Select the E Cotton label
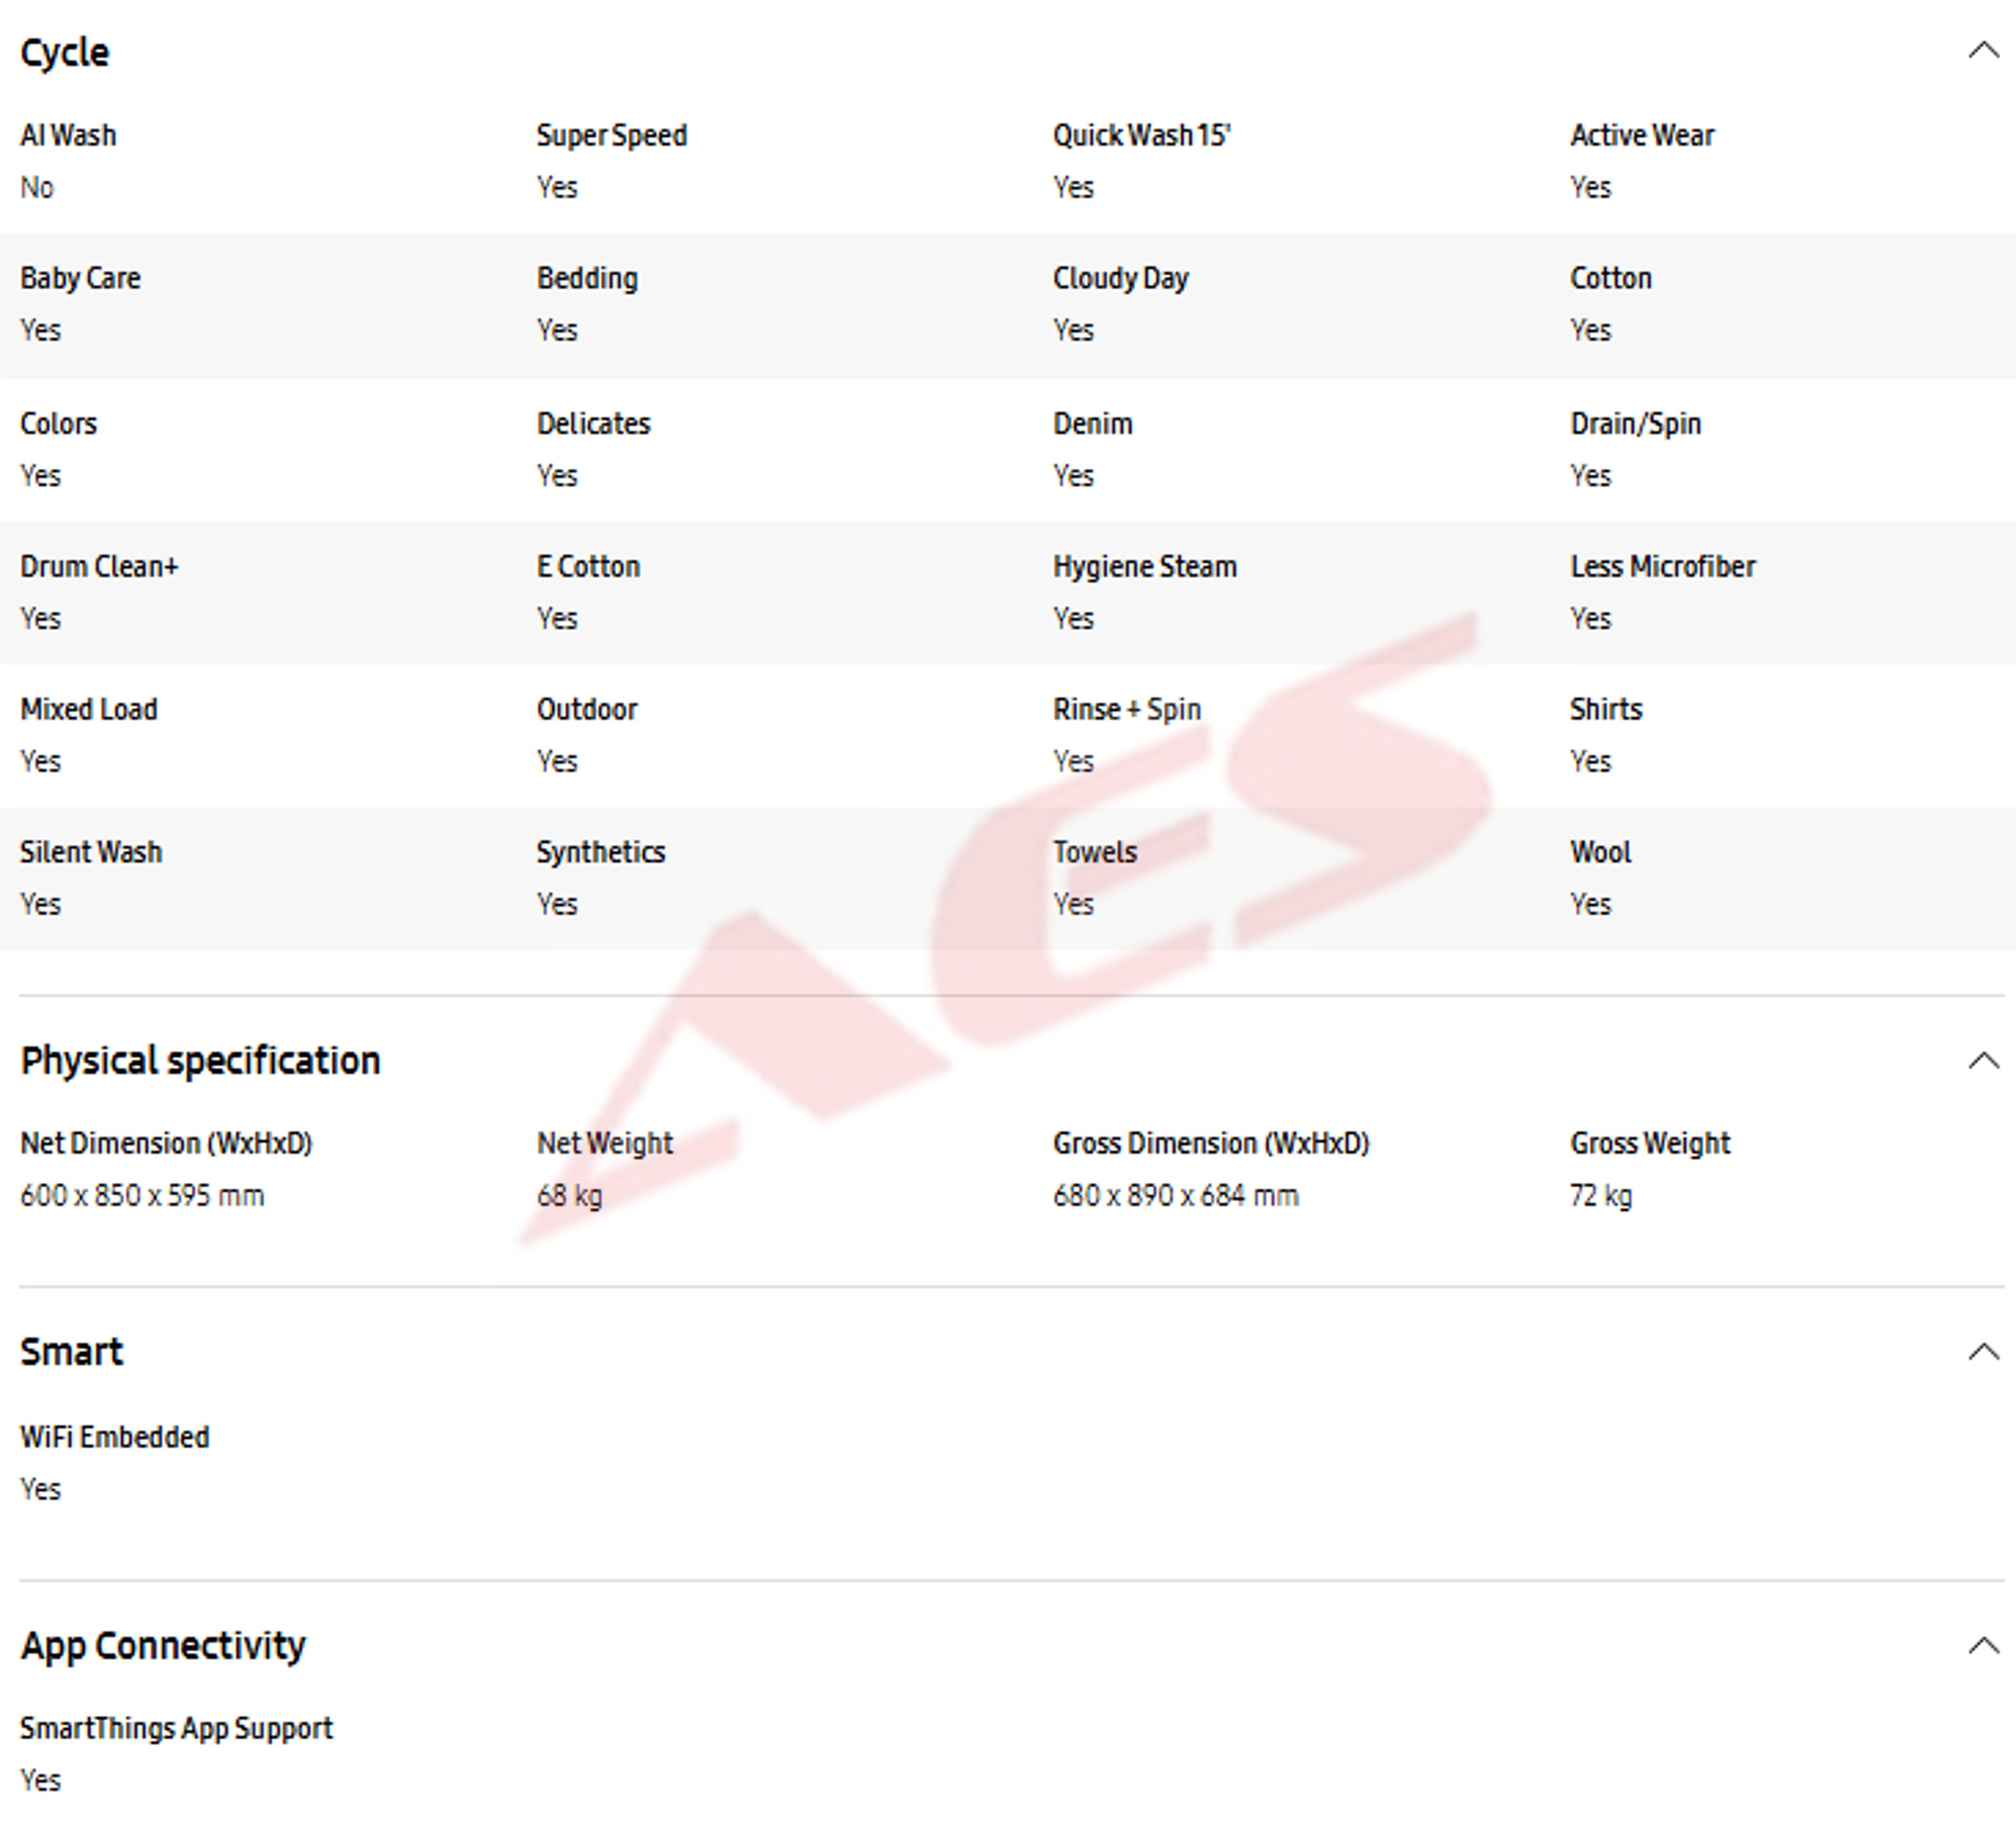2016x1832 pixels. click(588, 567)
